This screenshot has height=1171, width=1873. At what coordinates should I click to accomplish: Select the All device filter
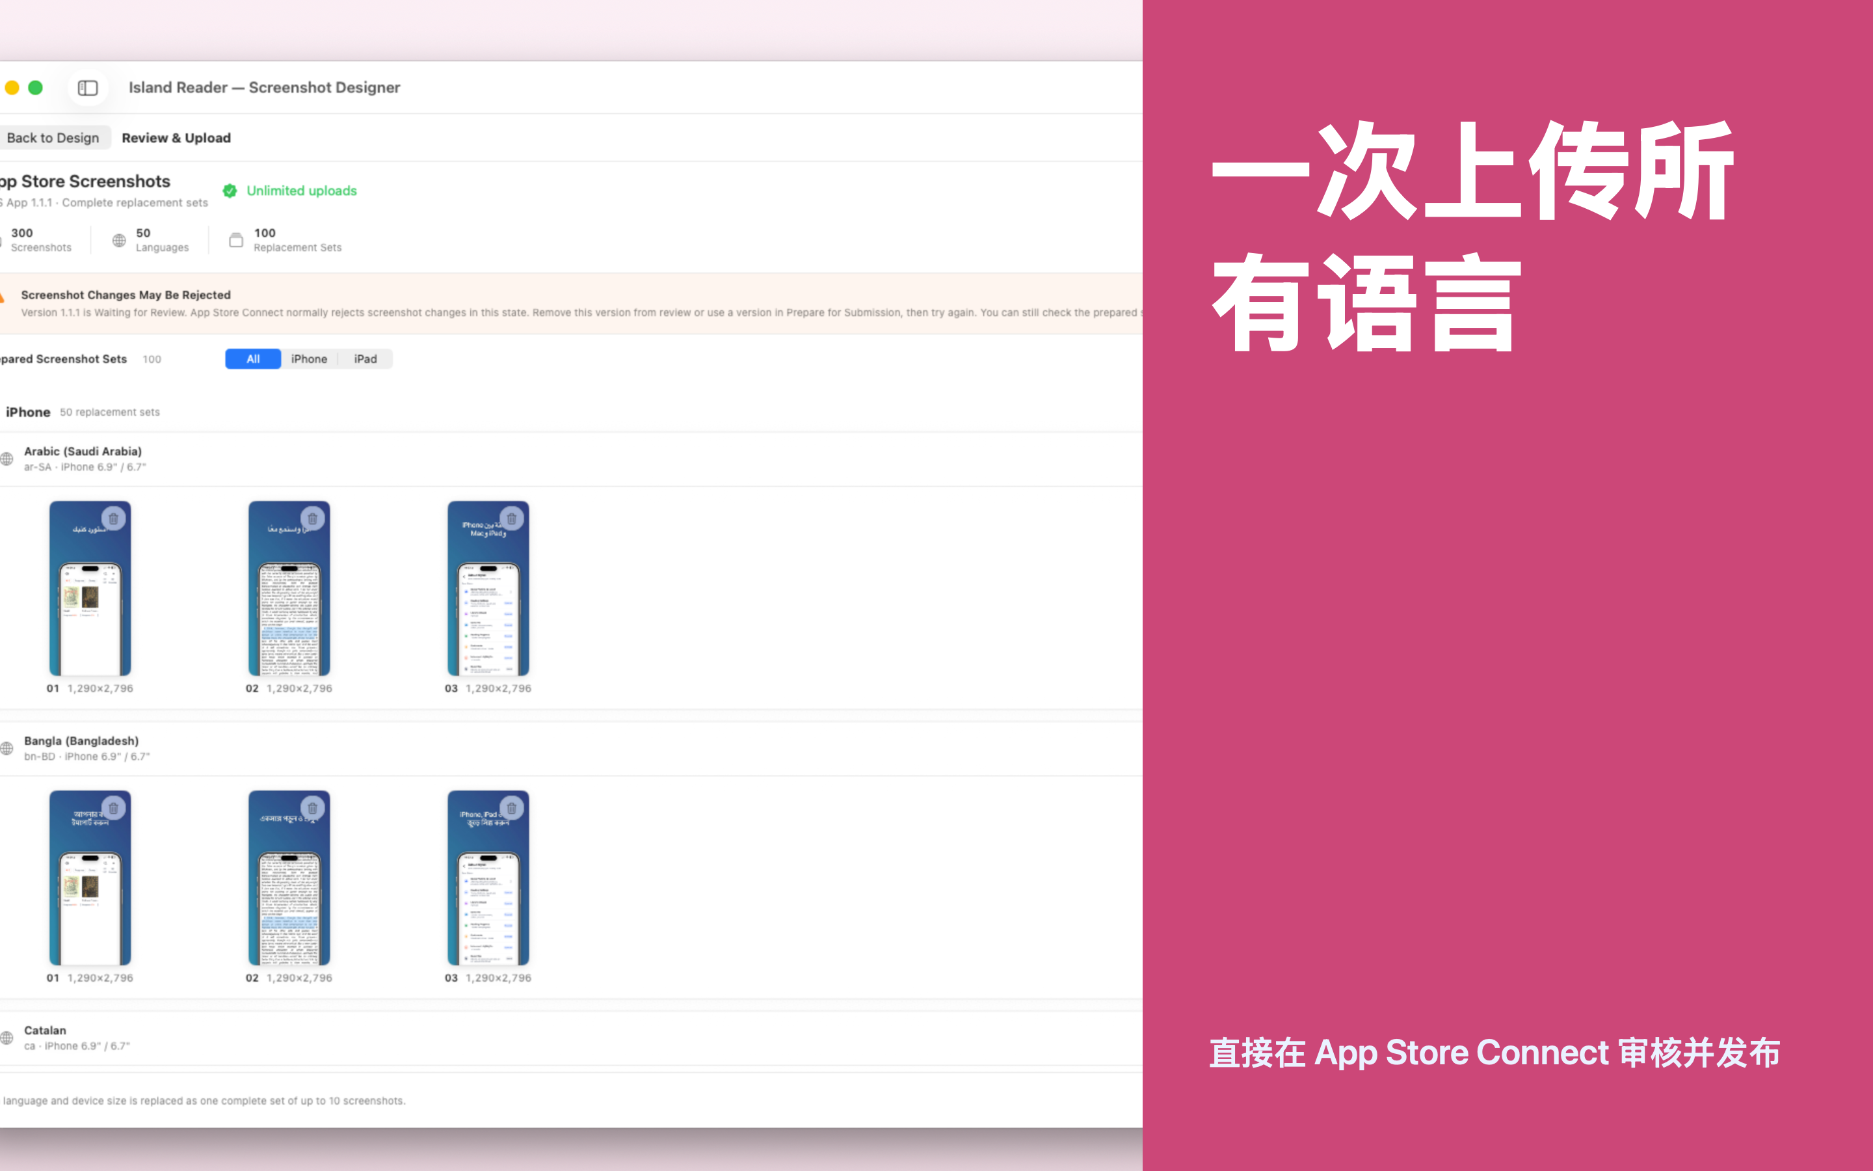(x=253, y=358)
